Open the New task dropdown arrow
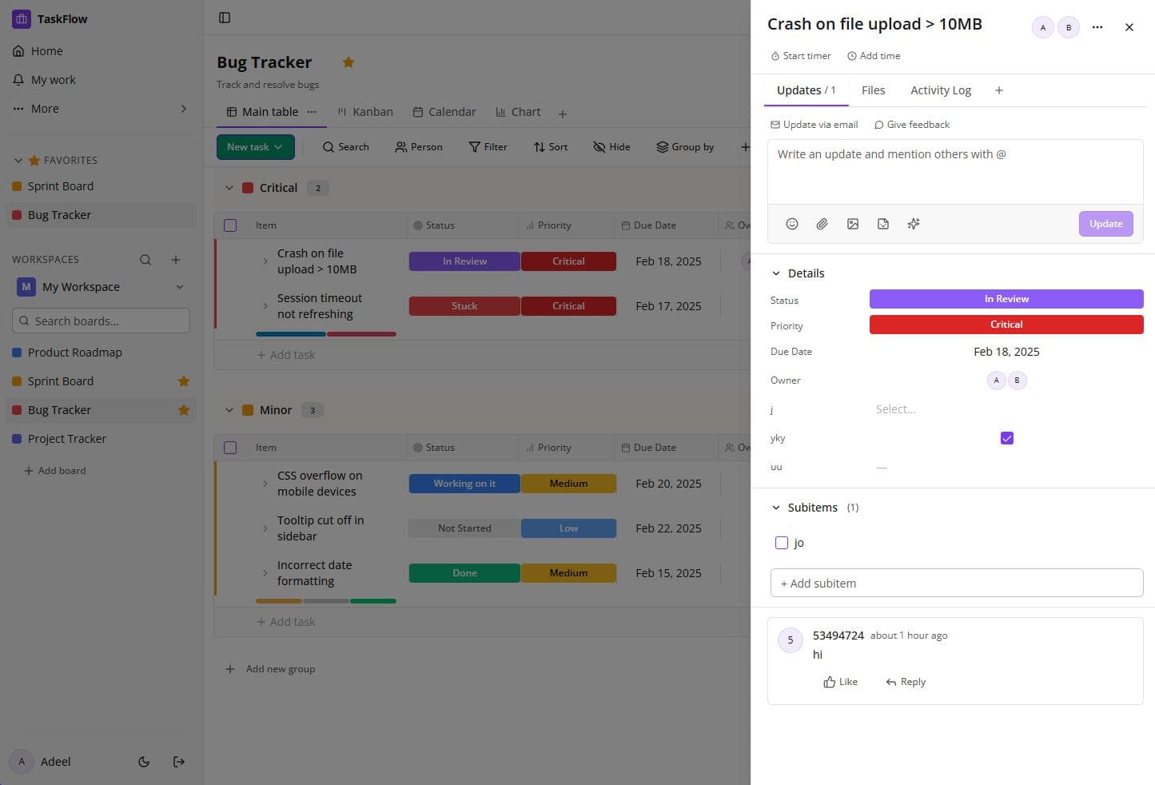This screenshot has width=1155, height=785. [278, 146]
